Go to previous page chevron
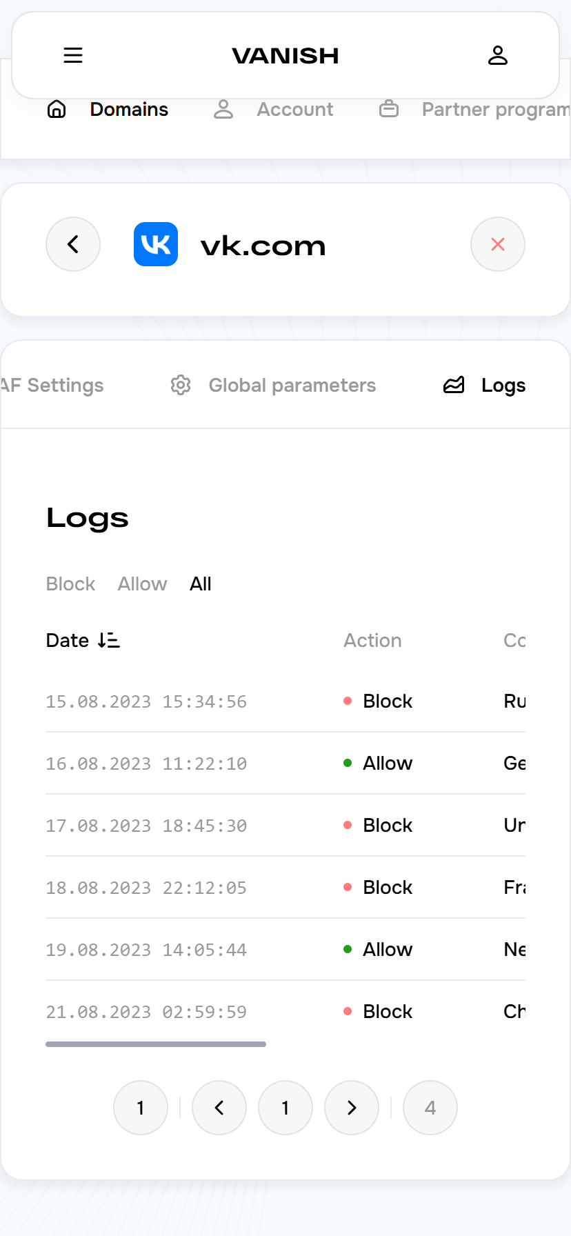Viewport: 571px width, 1236px height. coord(219,1108)
